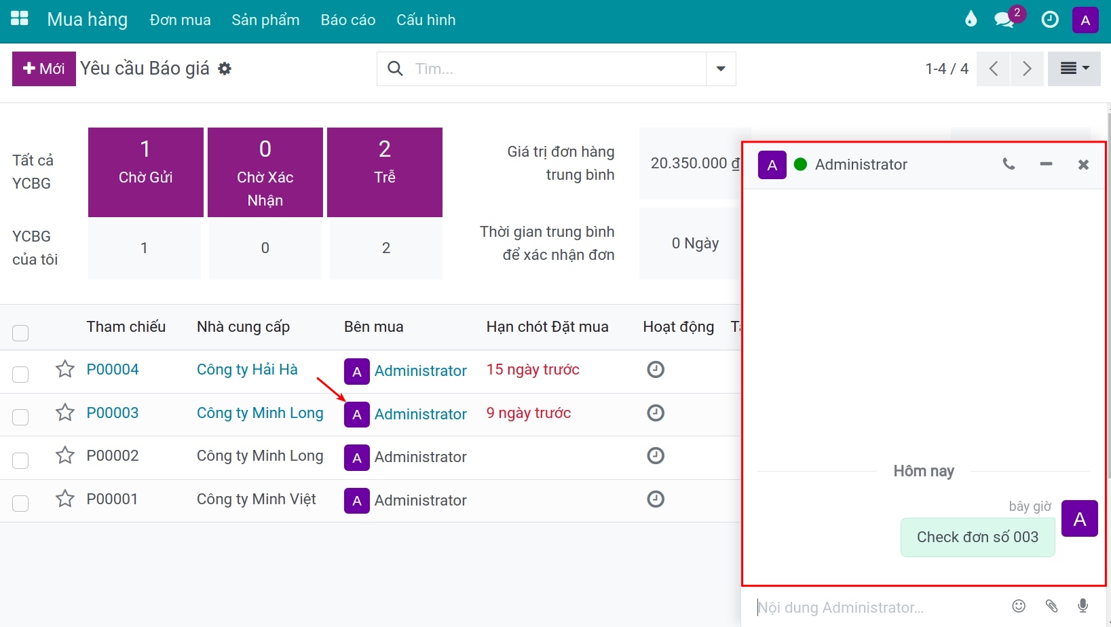1111x627 pixels.
Task: Close the Administrator chat window
Action: click(1083, 164)
